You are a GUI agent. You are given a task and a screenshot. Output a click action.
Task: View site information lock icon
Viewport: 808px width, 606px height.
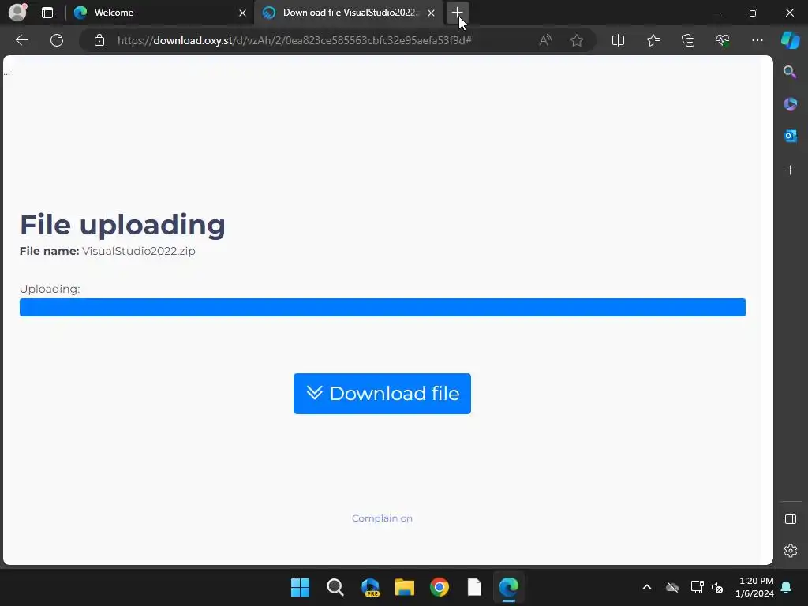(x=99, y=40)
